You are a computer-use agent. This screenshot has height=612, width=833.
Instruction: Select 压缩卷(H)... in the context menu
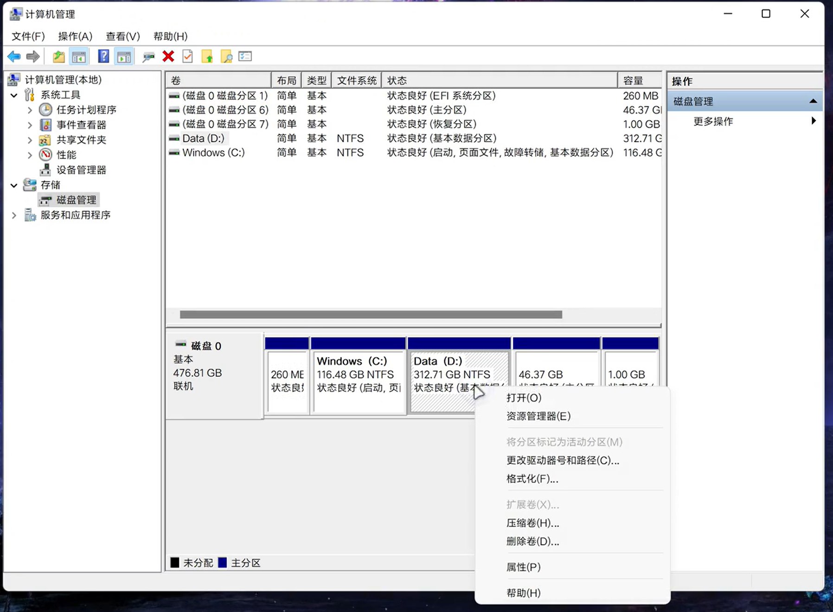click(532, 523)
